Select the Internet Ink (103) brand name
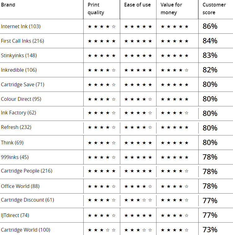Image resolution: width=233 pixels, height=235 pixels. pyautogui.click(x=21, y=27)
